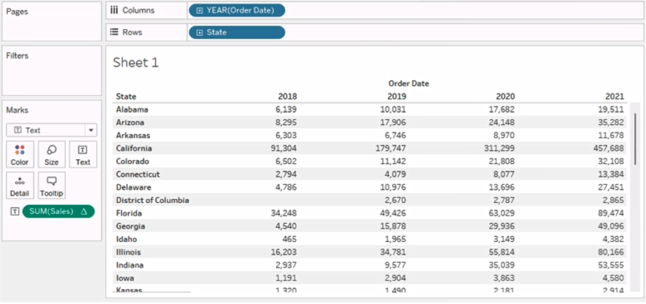Select the 2021 column header
Viewport: 646px width, 304px height.
point(614,97)
